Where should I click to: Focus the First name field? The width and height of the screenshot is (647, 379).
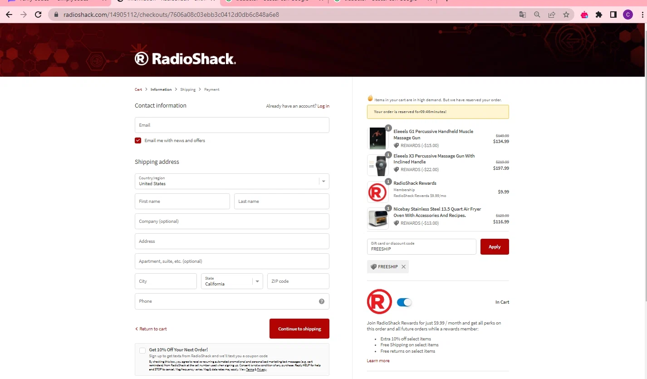[182, 202]
